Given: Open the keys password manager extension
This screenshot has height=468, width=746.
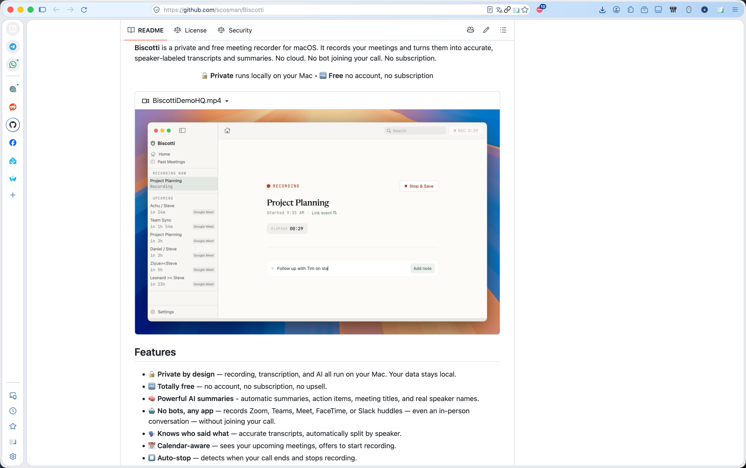Looking at the screenshot, I should [673, 10].
